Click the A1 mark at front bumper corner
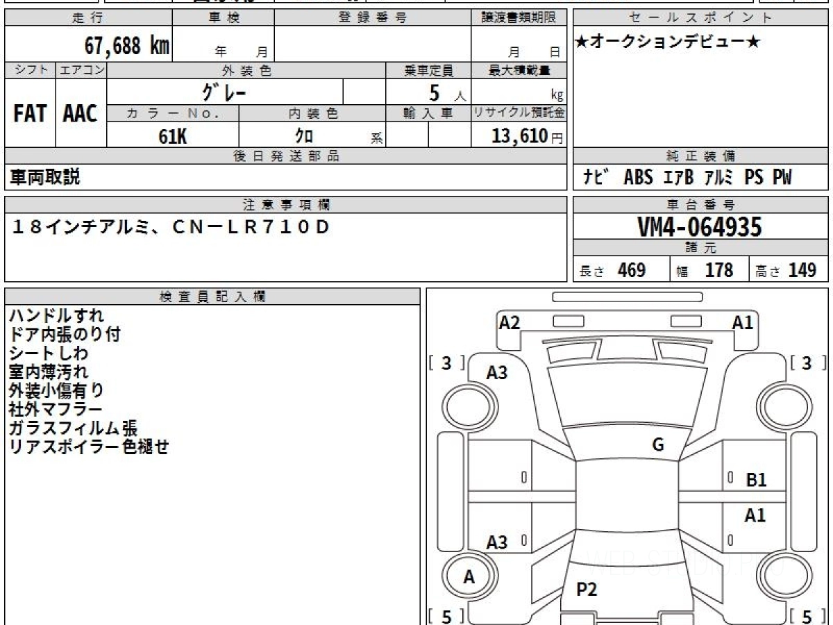The height and width of the screenshot is (625, 833). [743, 322]
